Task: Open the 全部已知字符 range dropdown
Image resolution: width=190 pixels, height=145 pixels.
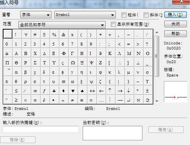Action: tap(62, 25)
